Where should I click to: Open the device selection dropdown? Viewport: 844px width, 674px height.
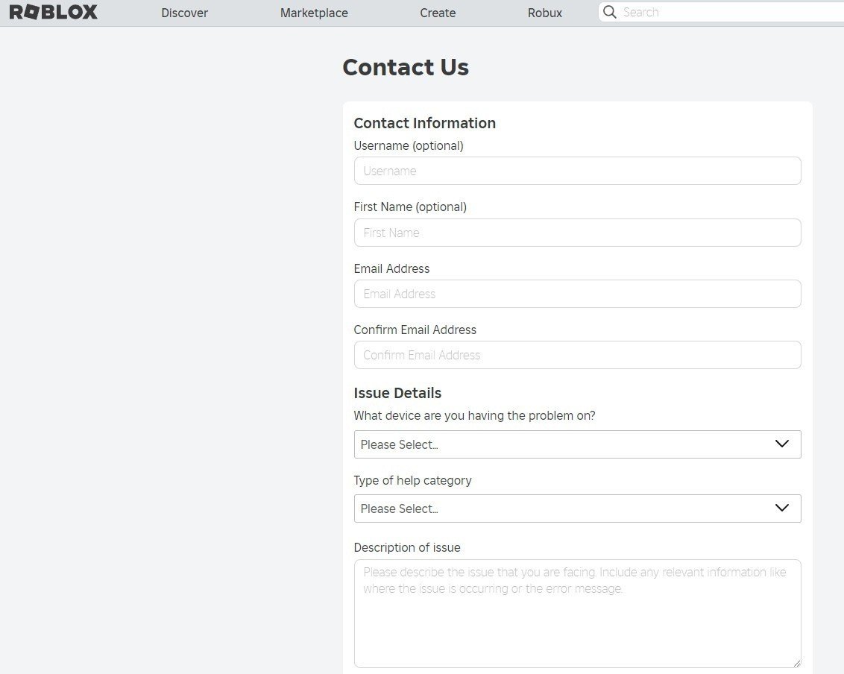tap(577, 444)
